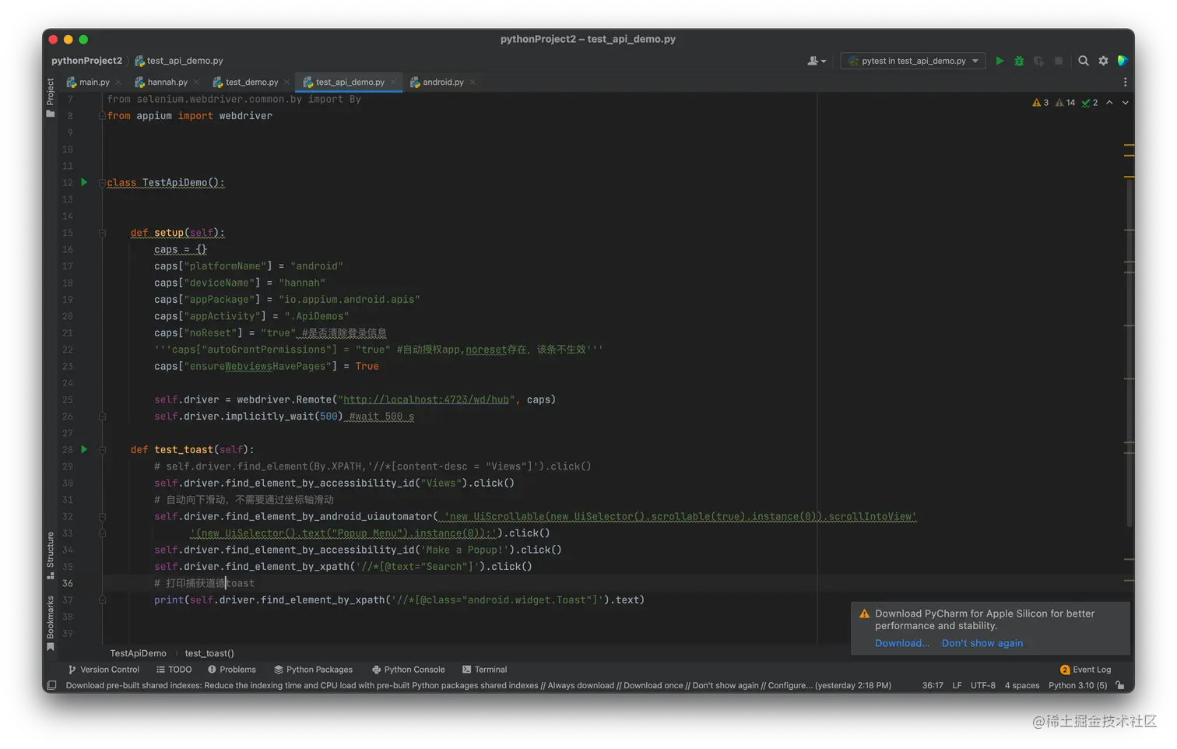This screenshot has width=1177, height=749.
Task: Jump to next highlighted error arrow
Action: (1125, 103)
